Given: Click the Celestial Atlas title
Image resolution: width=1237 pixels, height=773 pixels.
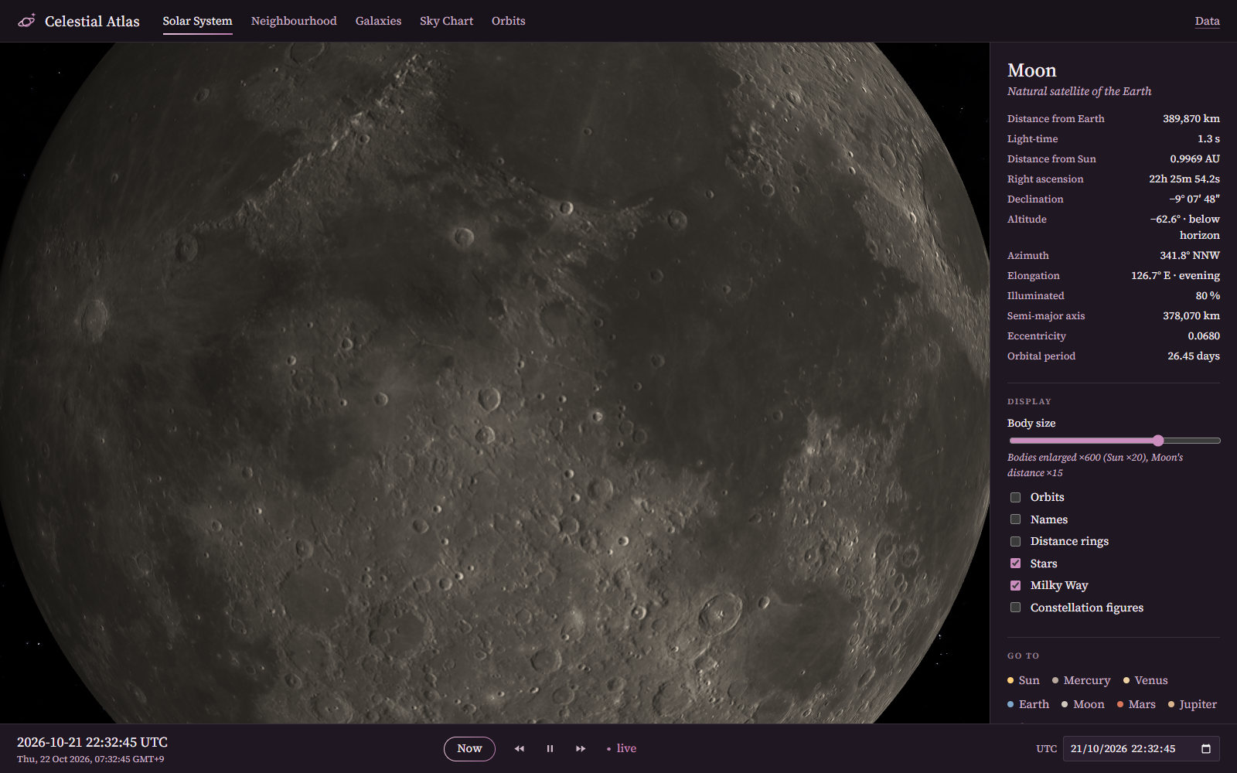Looking at the screenshot, I should tap(92, 22).
